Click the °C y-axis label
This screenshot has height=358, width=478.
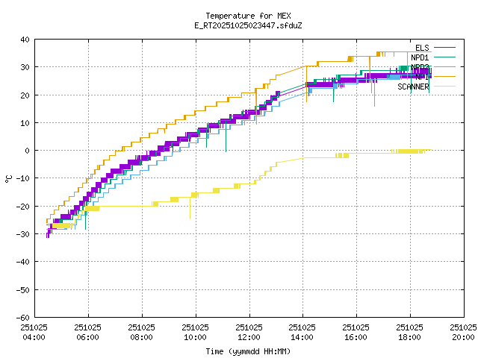[9, 178]
